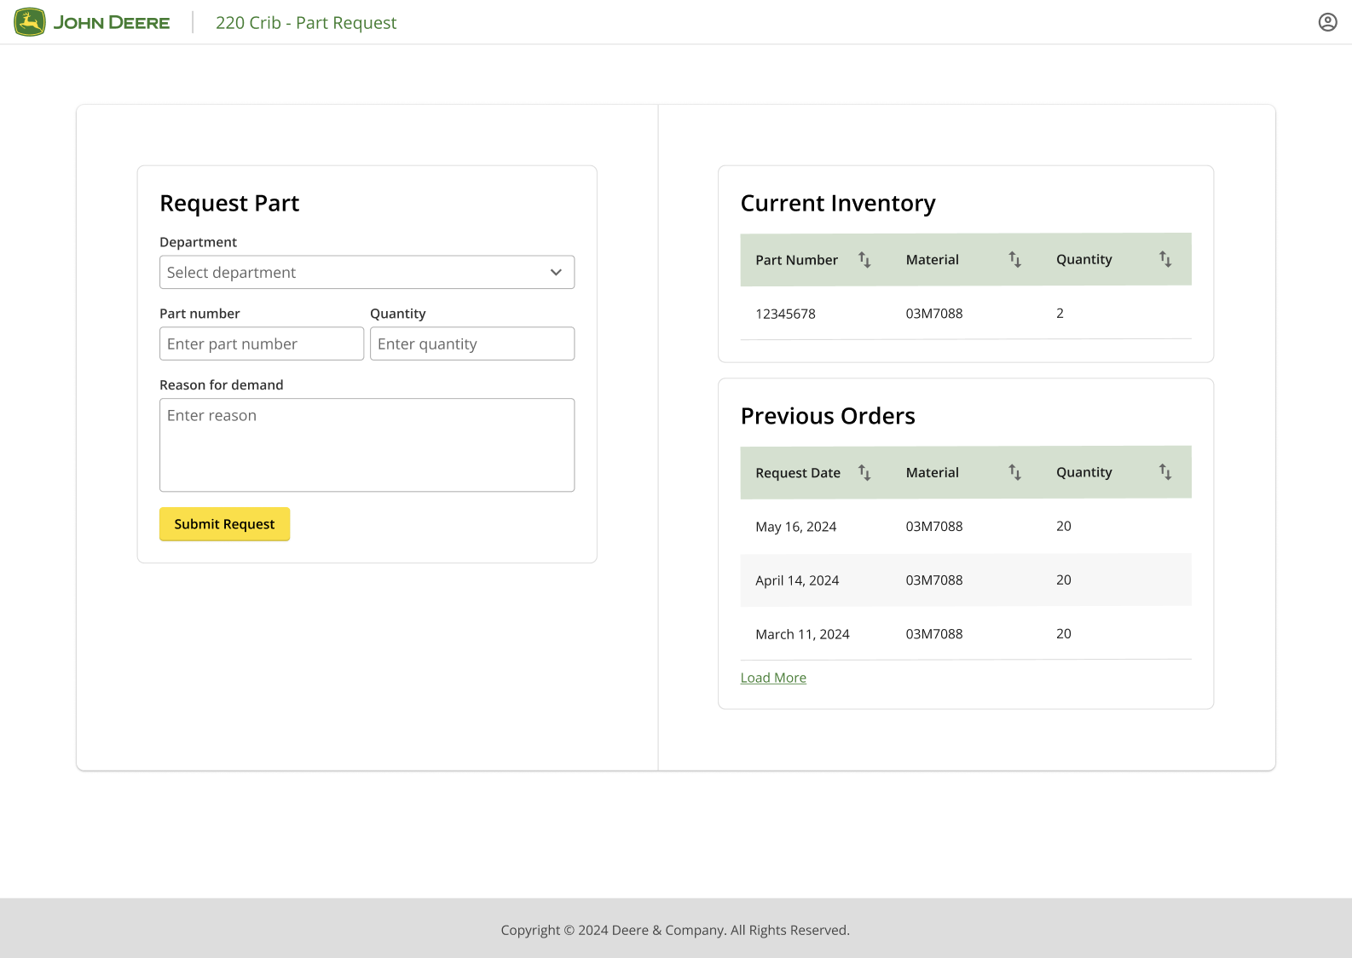The image size is (1352, 958).
Task: Sort Previous Orders by Material
Action: pyautogui.click(x=1014, y=472)
